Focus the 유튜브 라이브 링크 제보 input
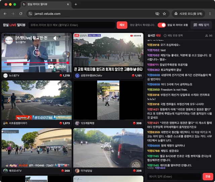 [x=72, y=25]
